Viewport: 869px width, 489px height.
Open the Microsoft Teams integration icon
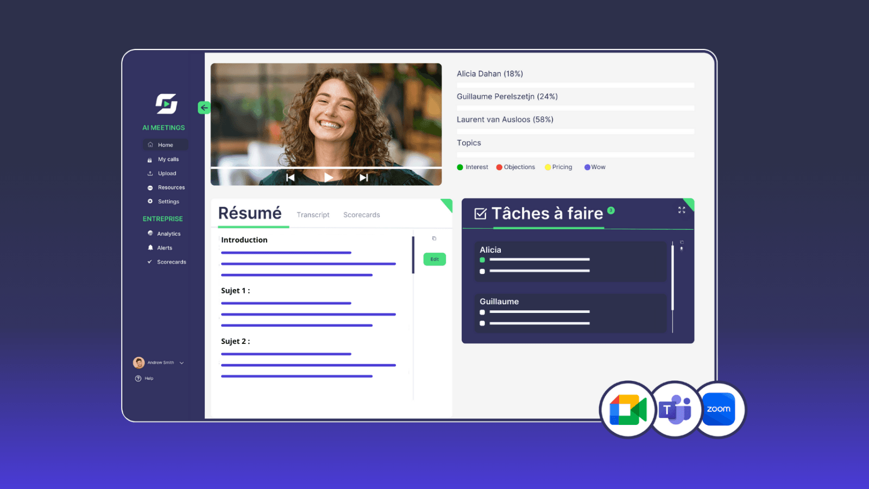click(675, 410)
